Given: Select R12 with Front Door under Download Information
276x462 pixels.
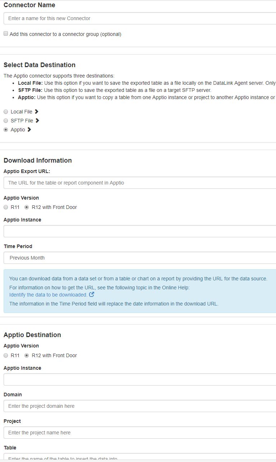Looking at the screenshot, I should (27, 207).
